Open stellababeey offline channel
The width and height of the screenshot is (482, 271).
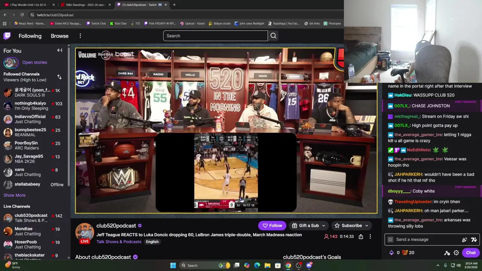coord(35,184)
